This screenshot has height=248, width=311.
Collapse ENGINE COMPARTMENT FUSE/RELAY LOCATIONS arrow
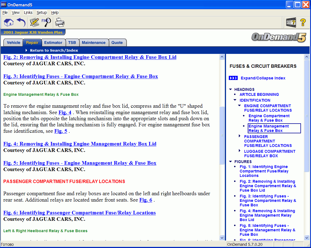tap(239, 106)
